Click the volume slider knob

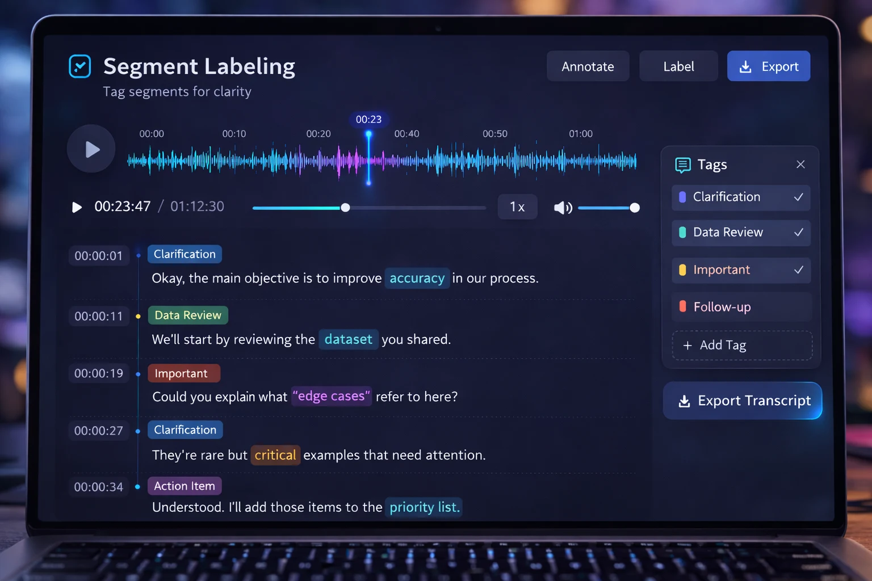(x=635, y=208)
